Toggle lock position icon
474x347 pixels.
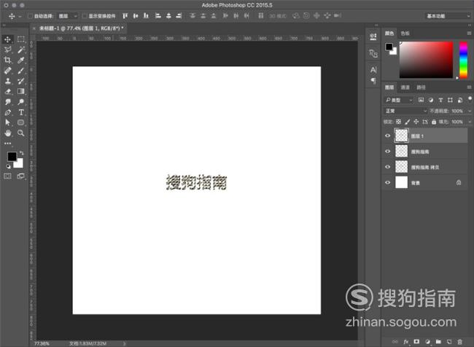[x=416, y=122]
